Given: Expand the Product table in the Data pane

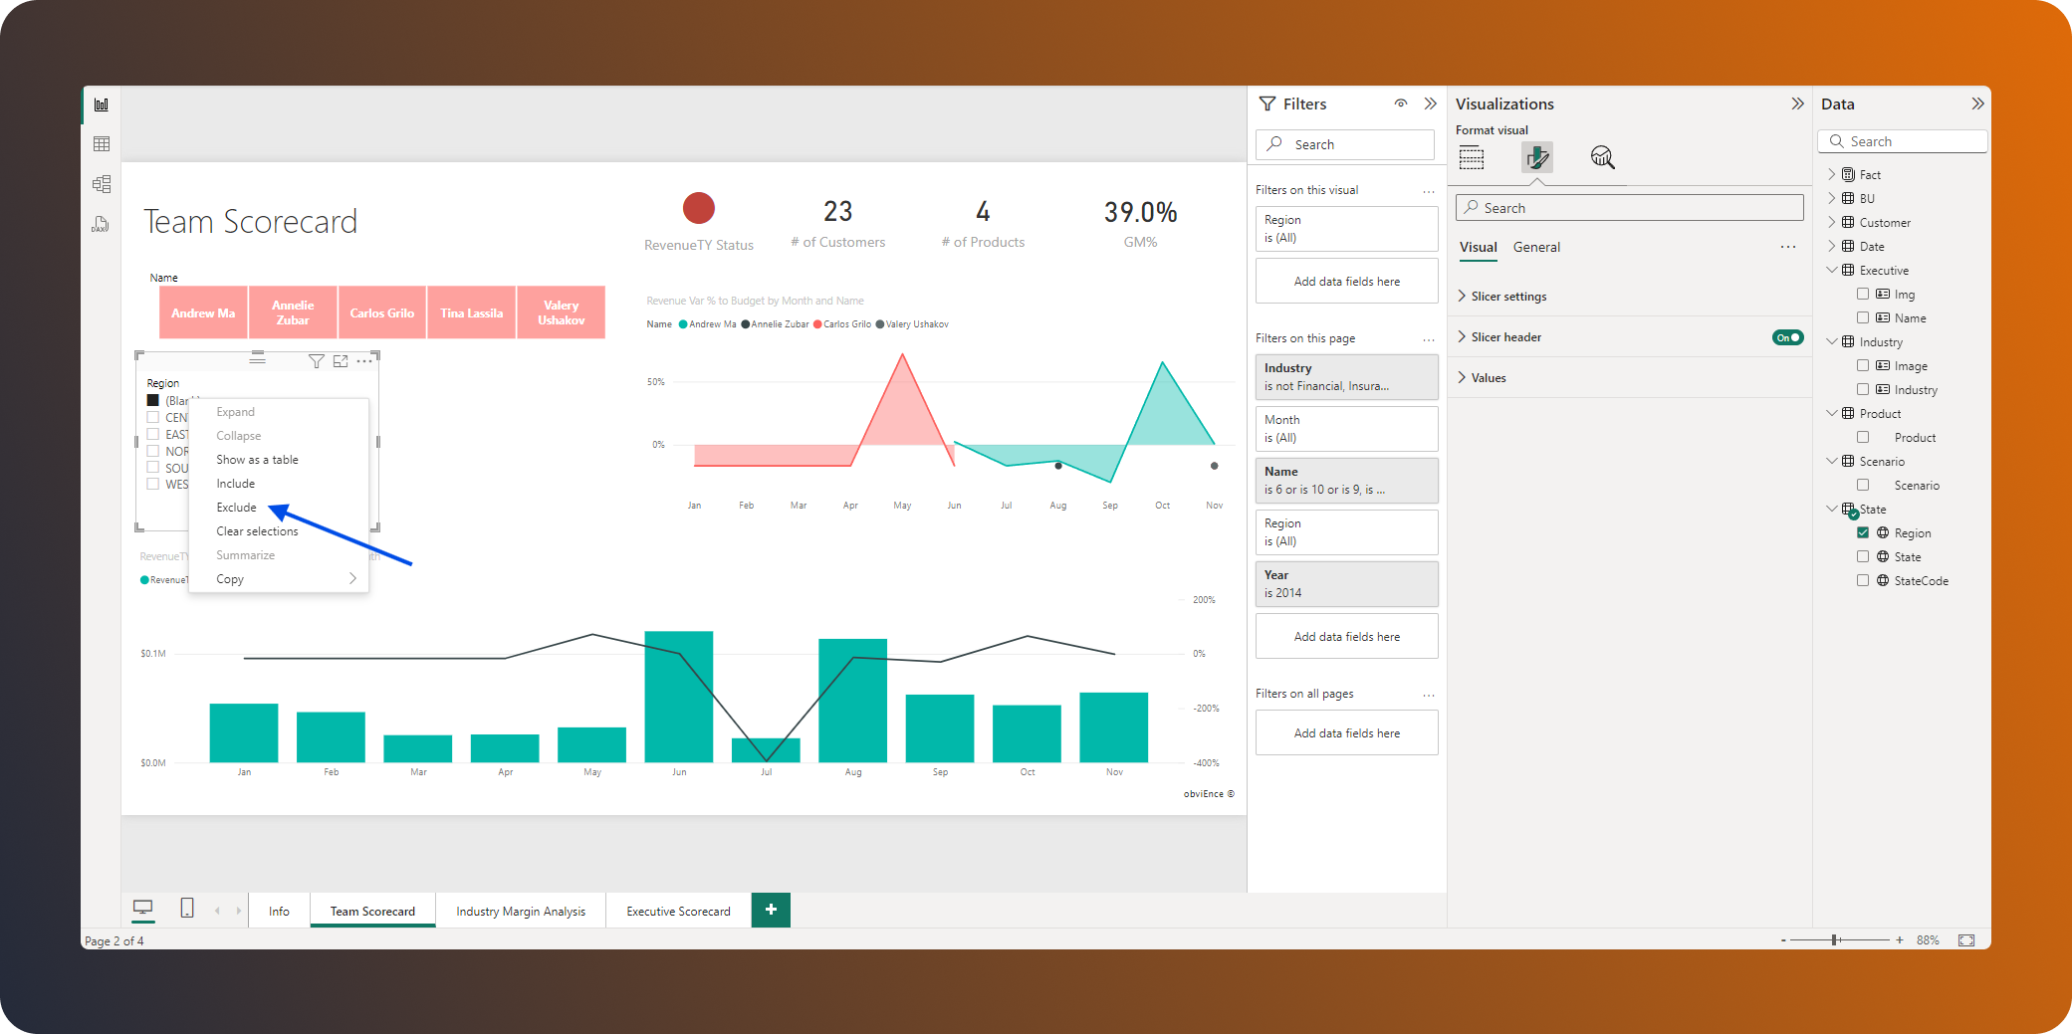Looking at the screenshot, I should coord(1832,413).
